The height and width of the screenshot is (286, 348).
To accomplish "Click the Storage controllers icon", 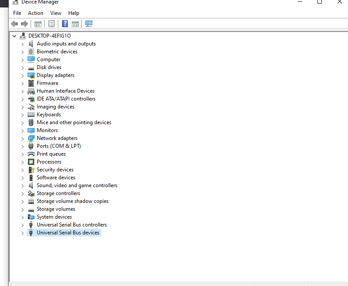I will [31, 193].
